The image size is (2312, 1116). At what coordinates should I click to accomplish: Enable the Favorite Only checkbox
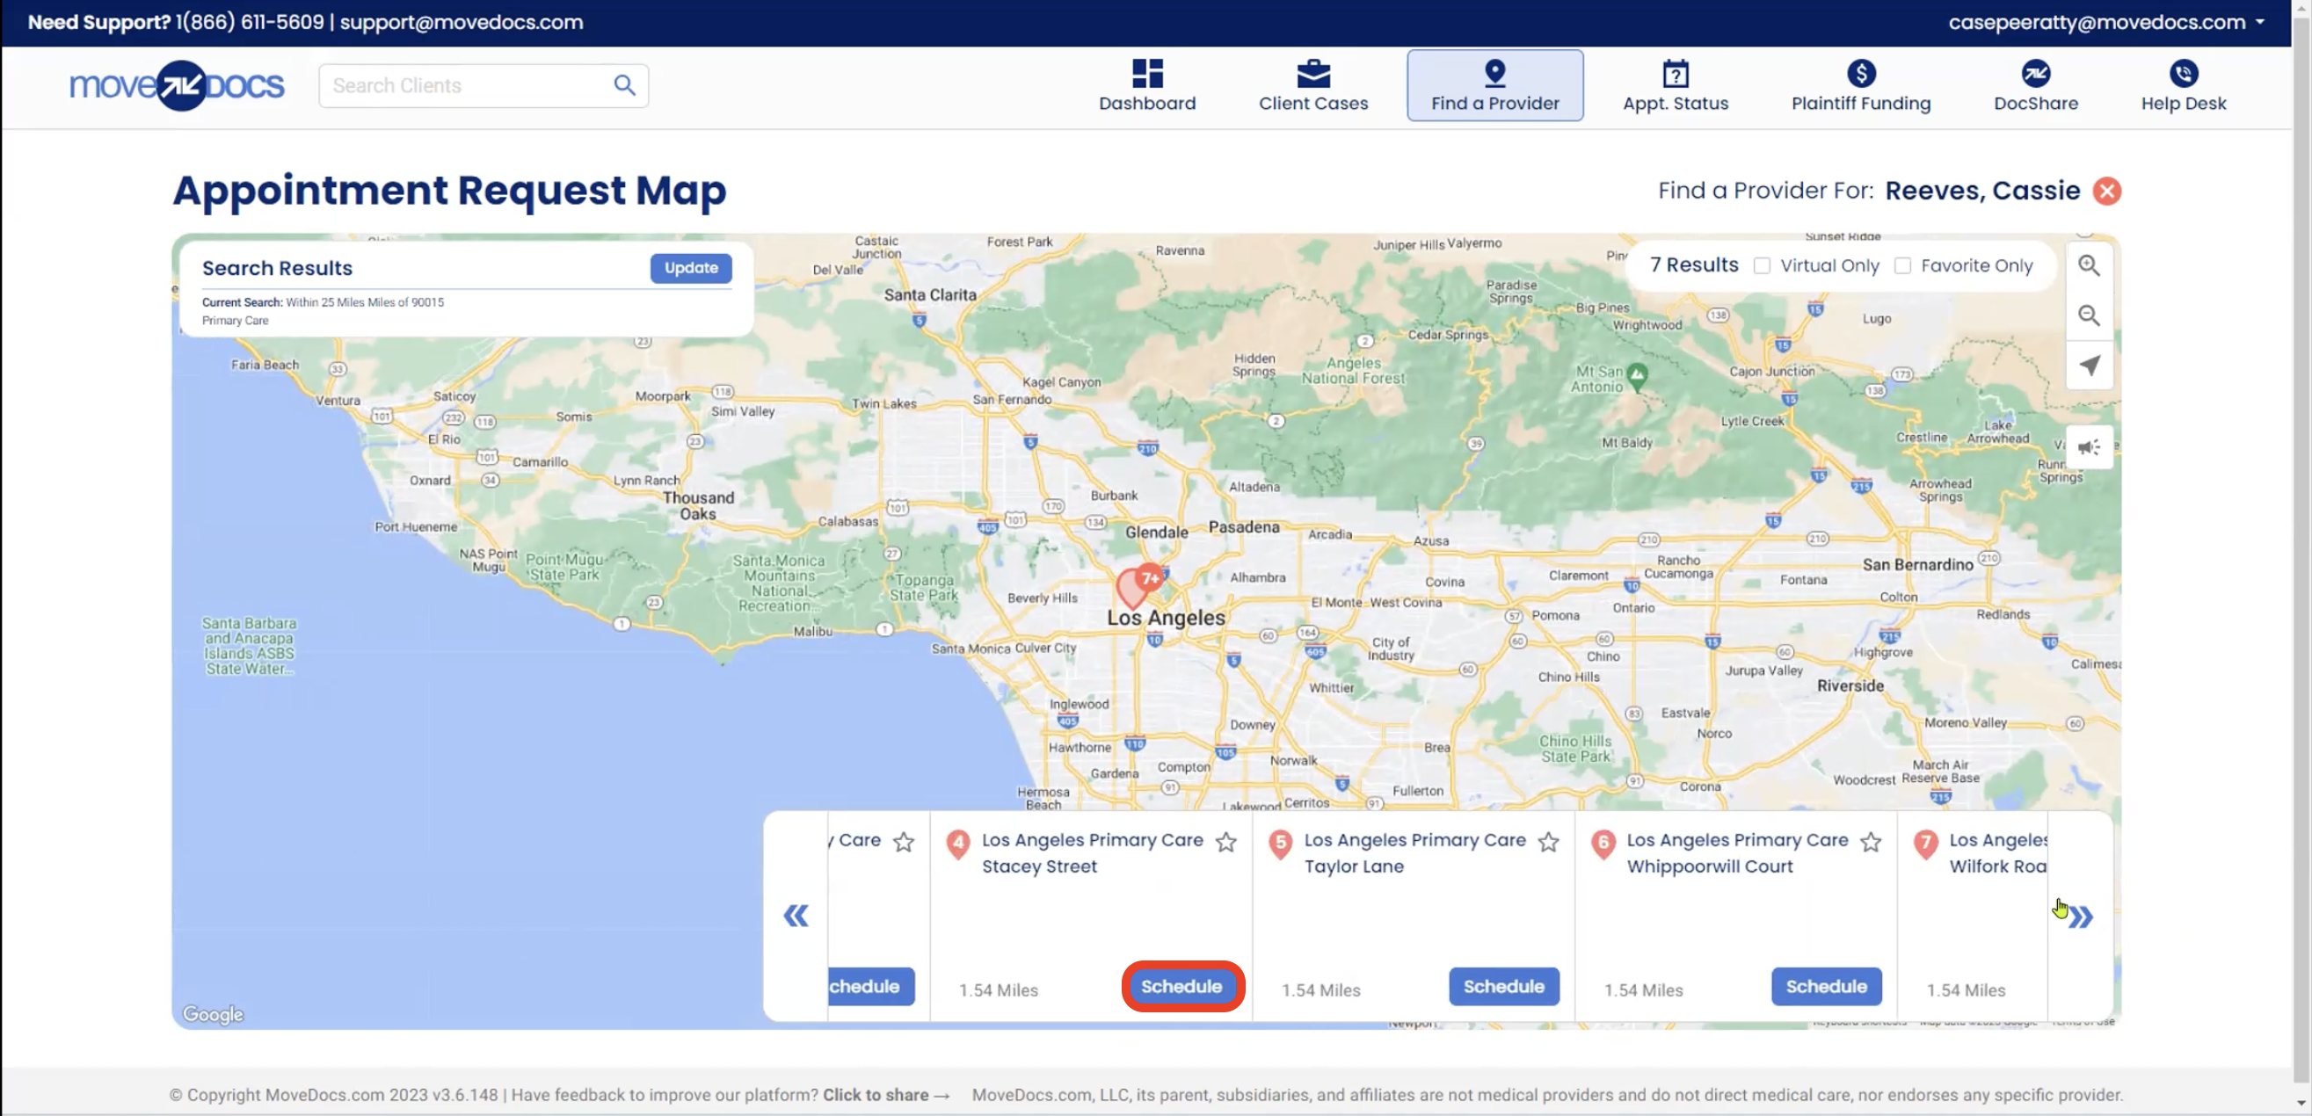(1901, 265)
